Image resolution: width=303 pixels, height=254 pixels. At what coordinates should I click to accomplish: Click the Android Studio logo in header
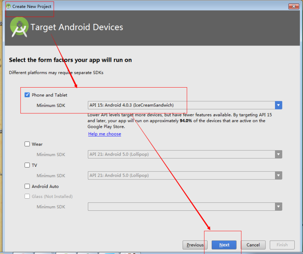[19, 27]
